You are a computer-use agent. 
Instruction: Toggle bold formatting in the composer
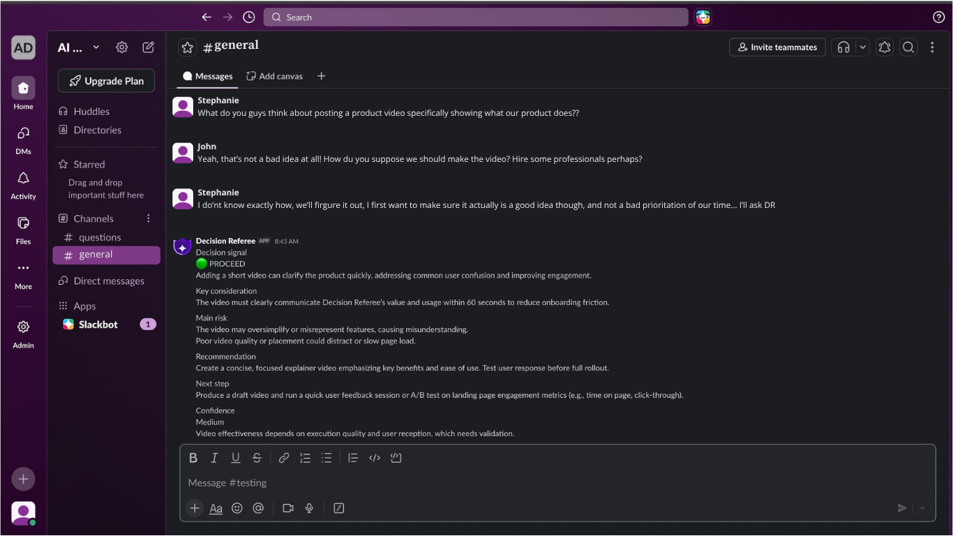(x=193, y=458)
